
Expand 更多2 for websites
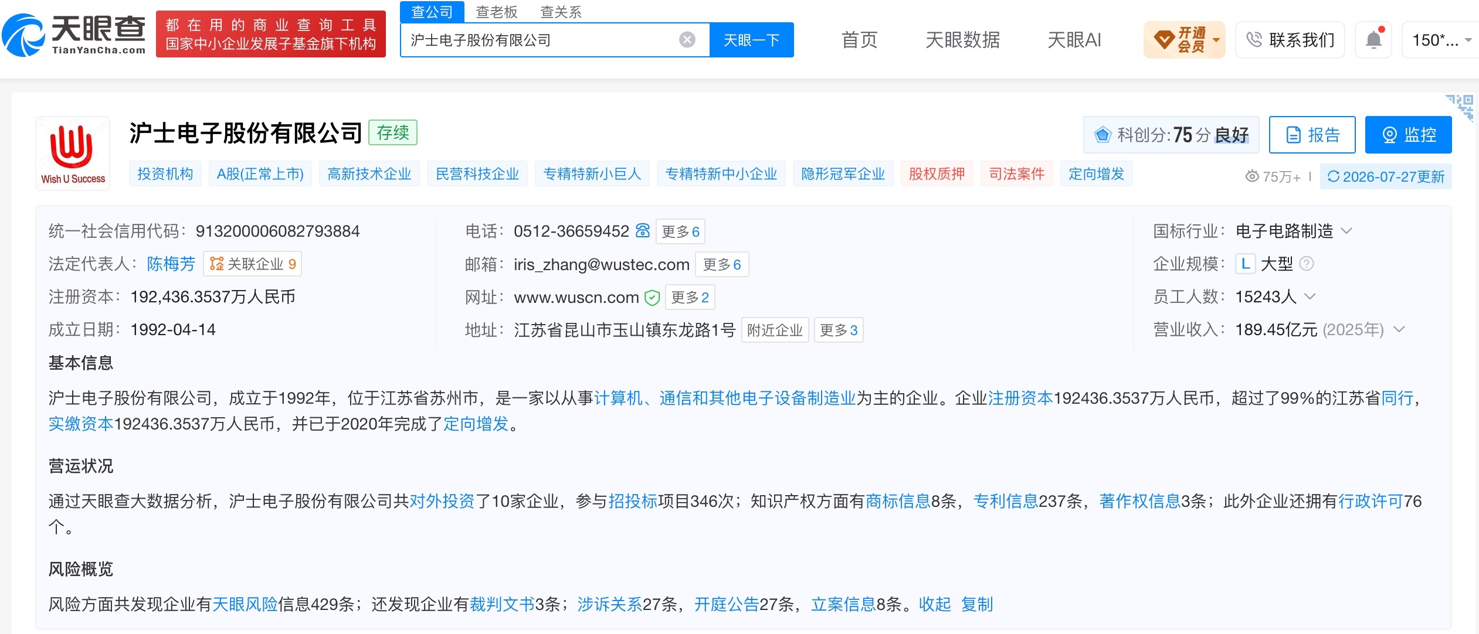coord(690,297)
